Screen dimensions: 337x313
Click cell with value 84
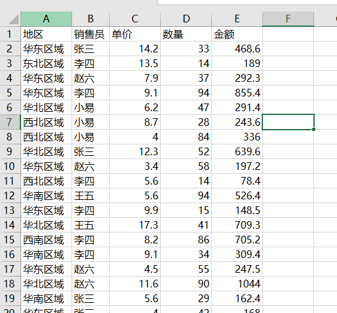pyautogui.click(x=186, y=137)
